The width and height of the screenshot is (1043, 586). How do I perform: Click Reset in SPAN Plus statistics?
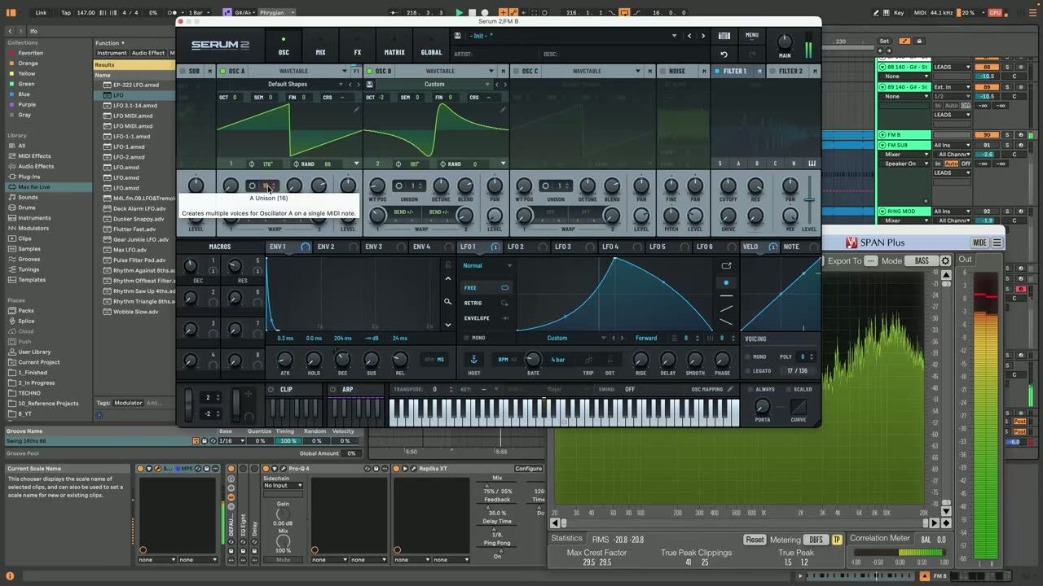pos(755,540)
